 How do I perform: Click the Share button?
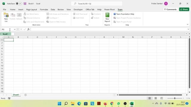point(184,9)
